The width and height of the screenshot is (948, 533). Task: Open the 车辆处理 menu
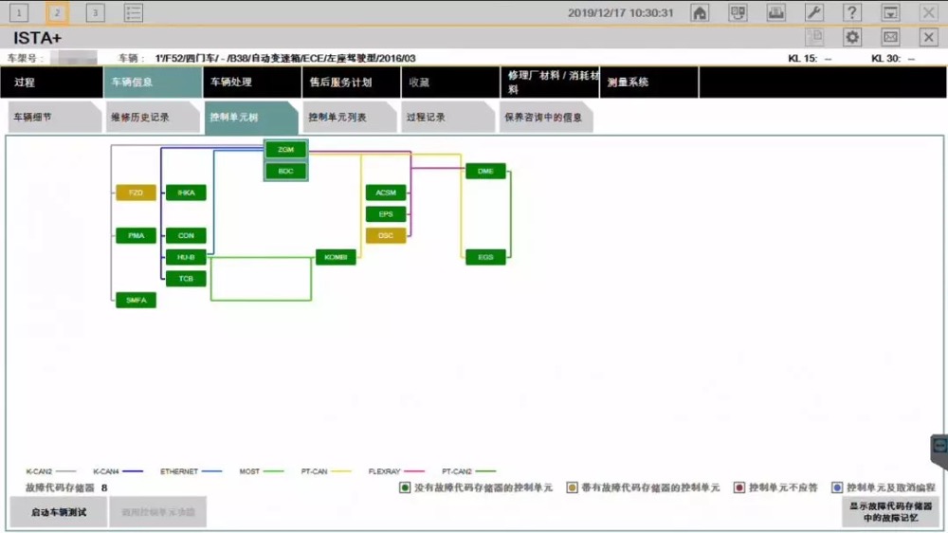click(251, 82)
